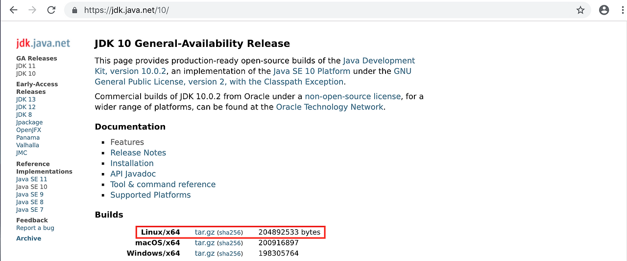Viewport: 627px width, 261px height.
Task: Open the OpenJFX sidebar link
Action: coord(28,130)
